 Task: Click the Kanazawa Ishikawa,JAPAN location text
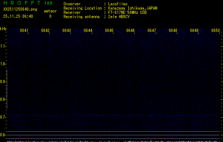[x=133, y=8]
